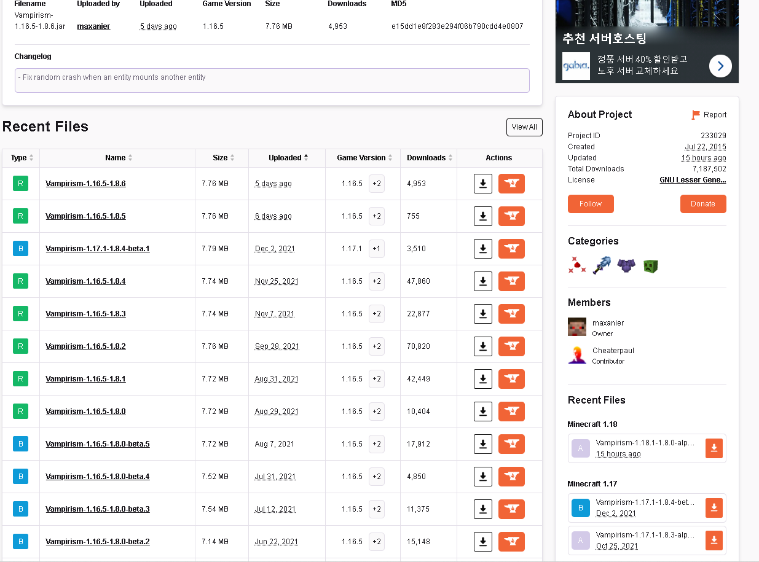Click Created date Jul 22, 2015
This screenshot has height=562, width=759.
[706, 147]
